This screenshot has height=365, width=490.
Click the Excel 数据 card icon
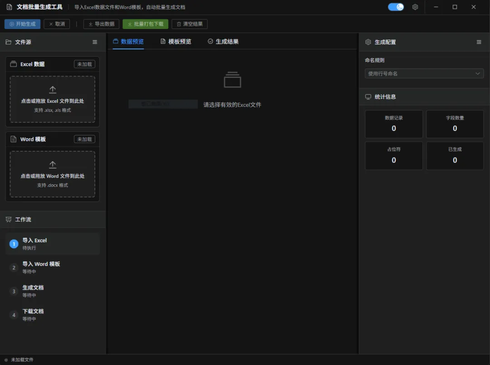[14, 64]
